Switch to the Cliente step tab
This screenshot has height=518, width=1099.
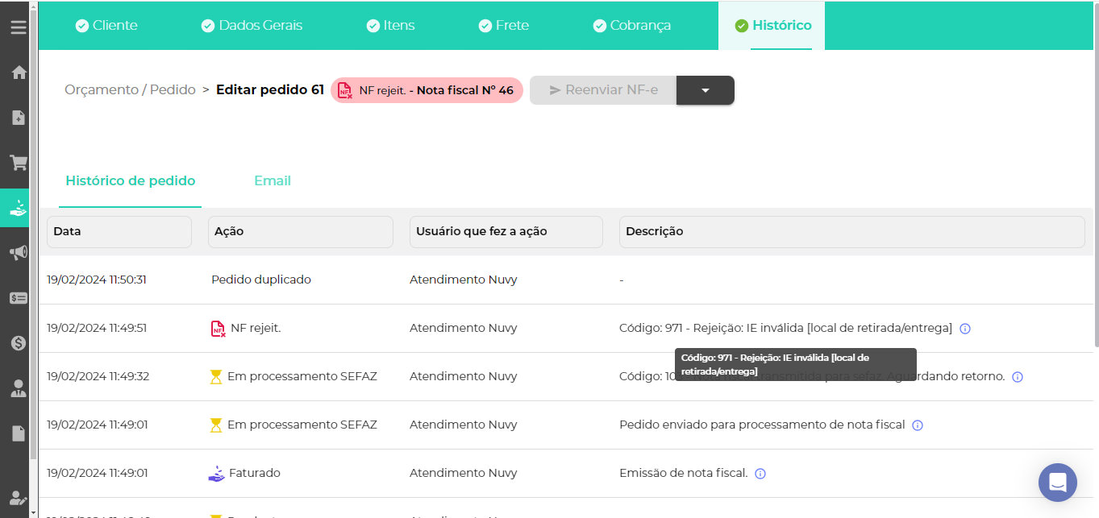106,26
